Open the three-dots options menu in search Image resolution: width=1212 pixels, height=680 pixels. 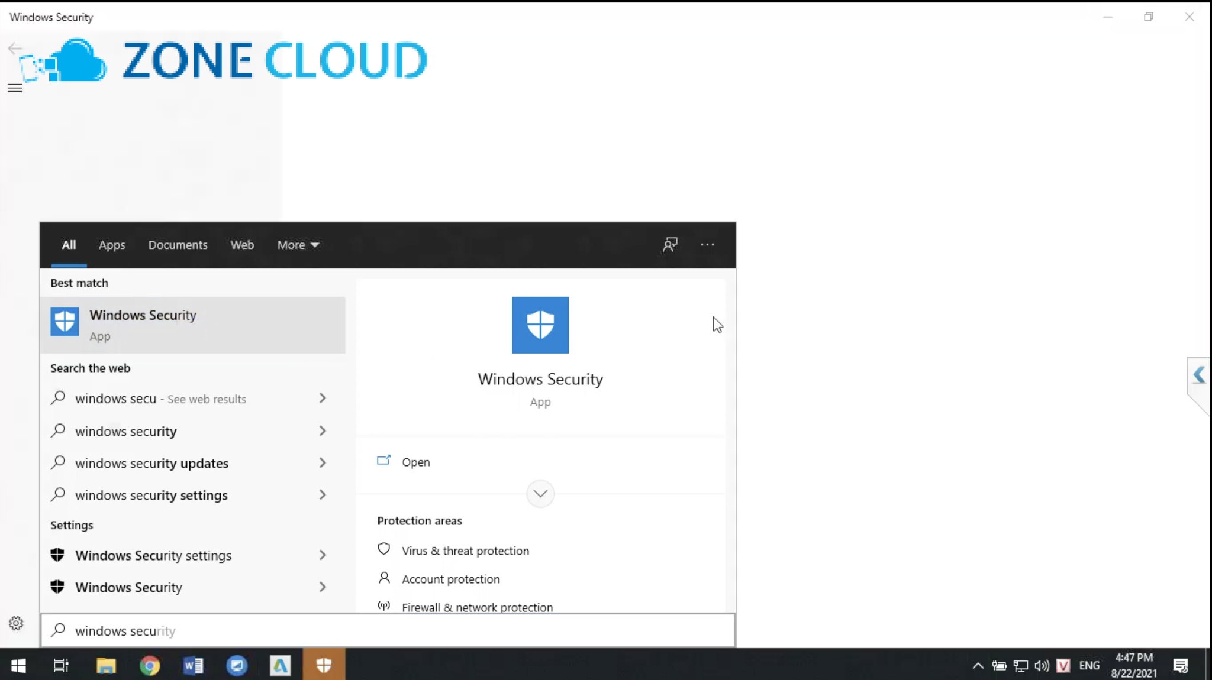[x=707, y=244]
